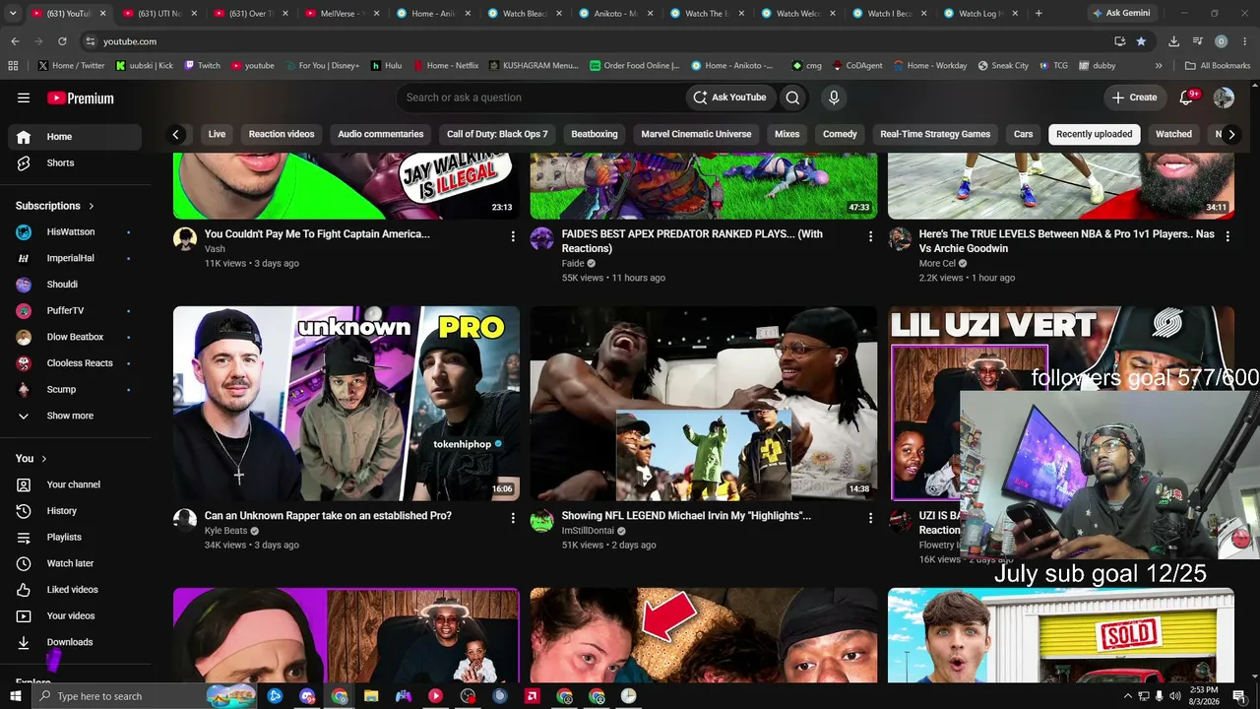Image resolution: width=1260 pixels, height=709 pixels.
Task: Open Playlists in the sidebar
Action: coord(75,537)
